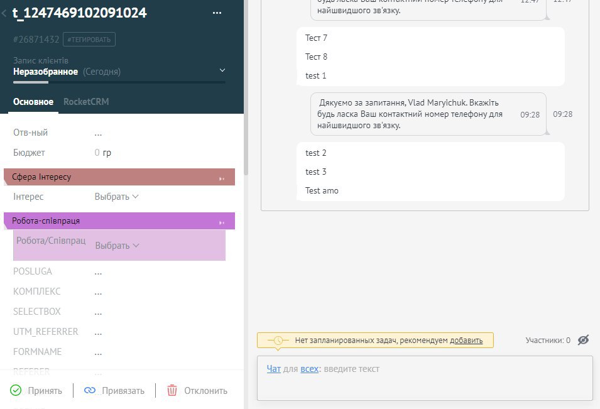Collapse the Робота-співпраця section arrows

[222, 222]
